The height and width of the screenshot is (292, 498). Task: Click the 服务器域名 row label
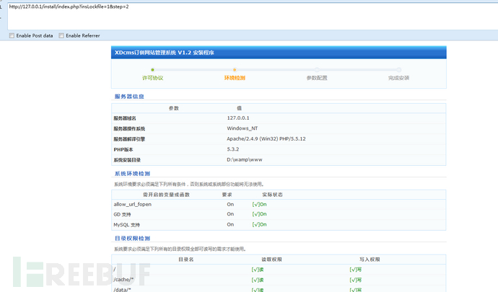(x=125, y=118)
